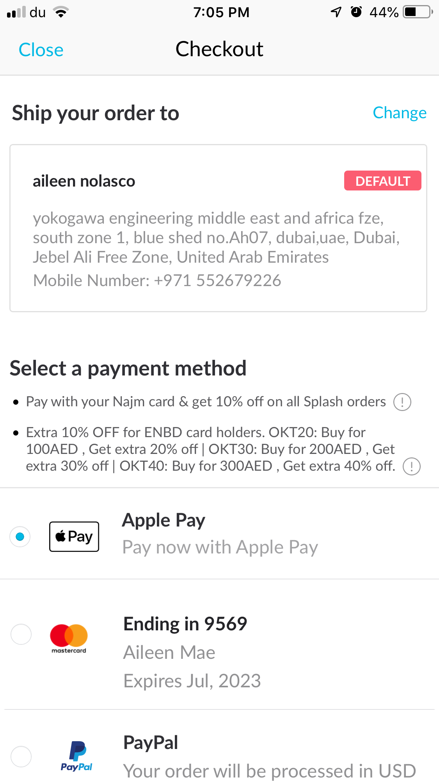
Task: Tap the location arrow status icon
Action: pos(336,12)
